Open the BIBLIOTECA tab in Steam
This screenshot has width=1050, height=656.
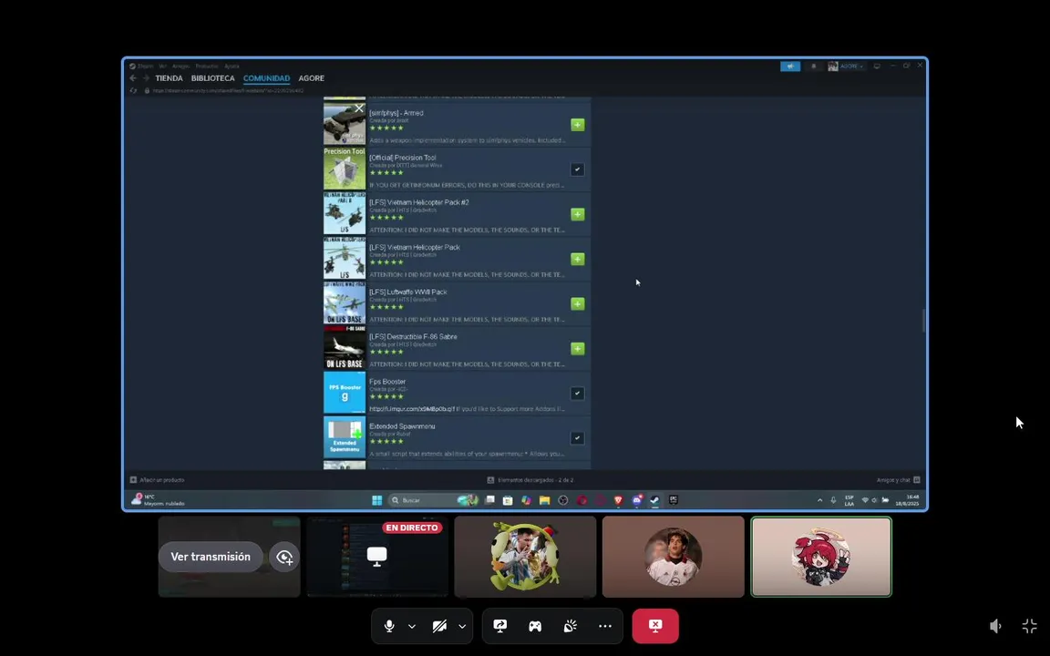213,78
